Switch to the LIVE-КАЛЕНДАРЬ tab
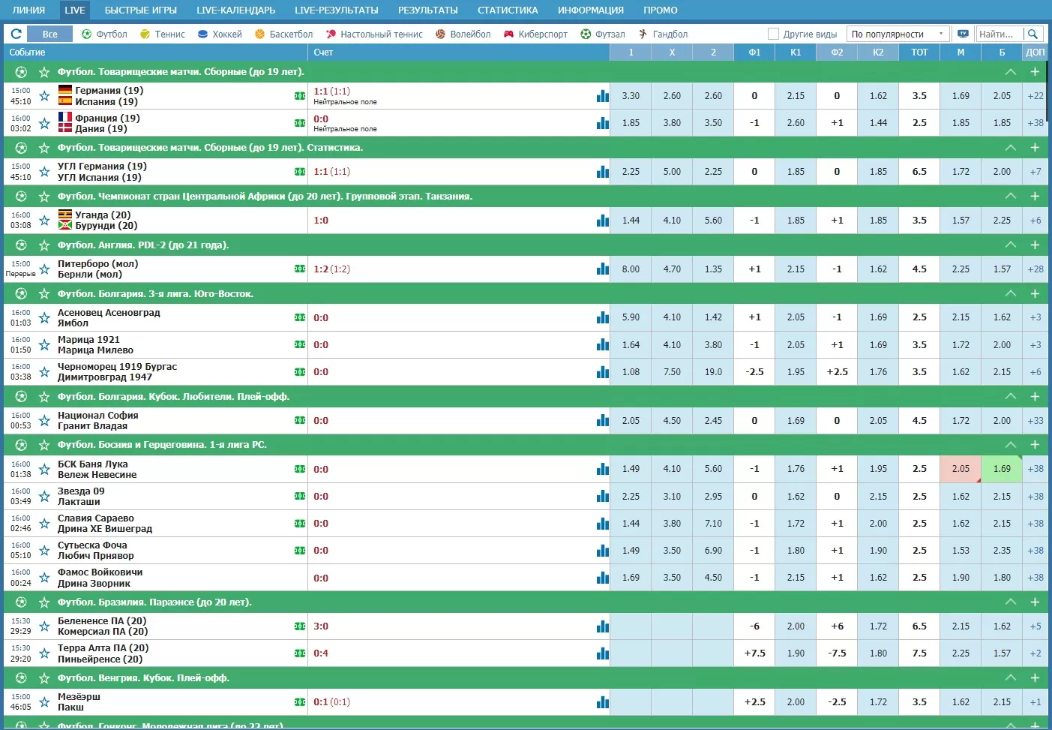The image size is (1052, 730). click(x=235, y=11)
